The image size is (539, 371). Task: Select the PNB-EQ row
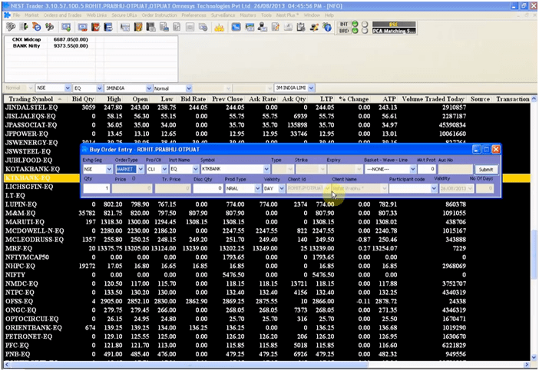click(266, 354)
